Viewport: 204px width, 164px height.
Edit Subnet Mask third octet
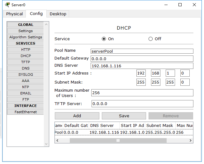tap(170, 82)
